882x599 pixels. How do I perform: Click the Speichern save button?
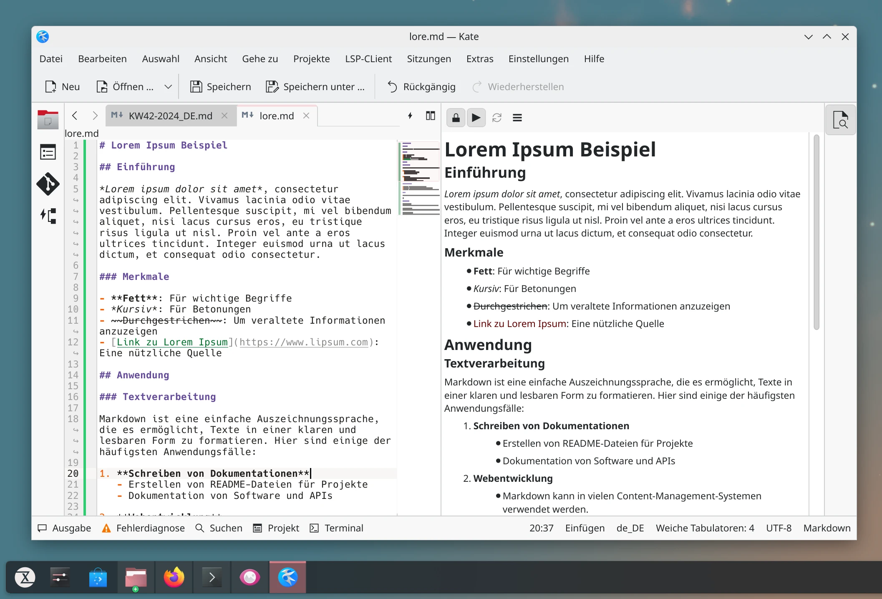[221, 87]
